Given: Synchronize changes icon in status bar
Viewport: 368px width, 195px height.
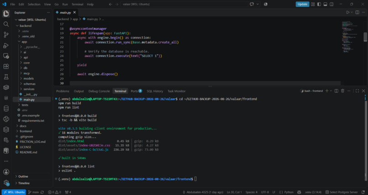Looking at the screenshot, I should click(42, 192).
